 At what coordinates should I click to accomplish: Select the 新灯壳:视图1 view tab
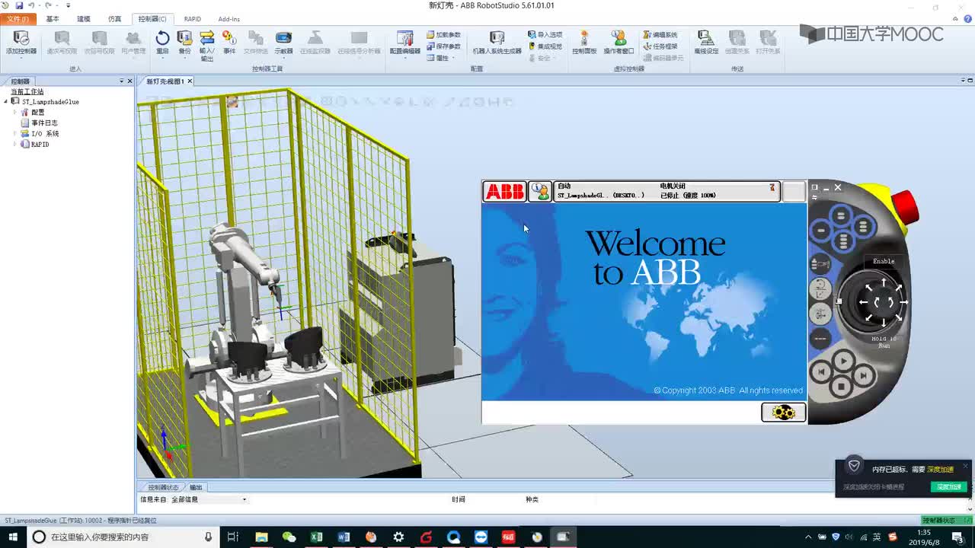[165, 81]
